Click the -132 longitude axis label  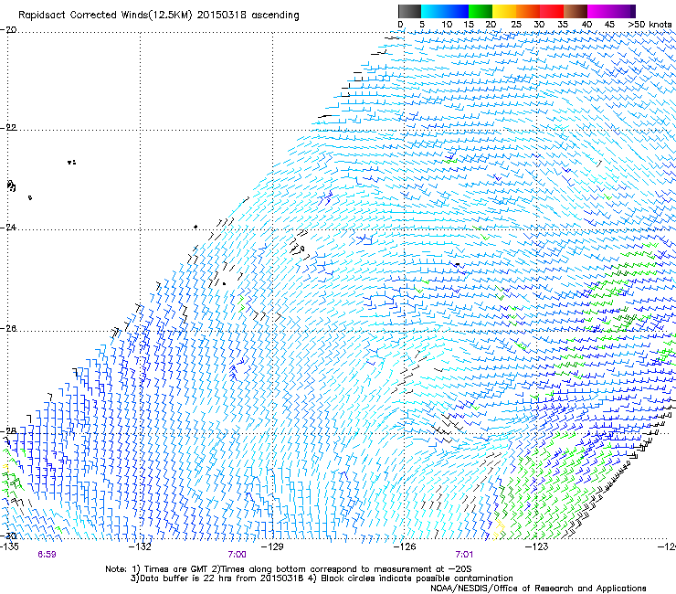[x=141, y=546]
